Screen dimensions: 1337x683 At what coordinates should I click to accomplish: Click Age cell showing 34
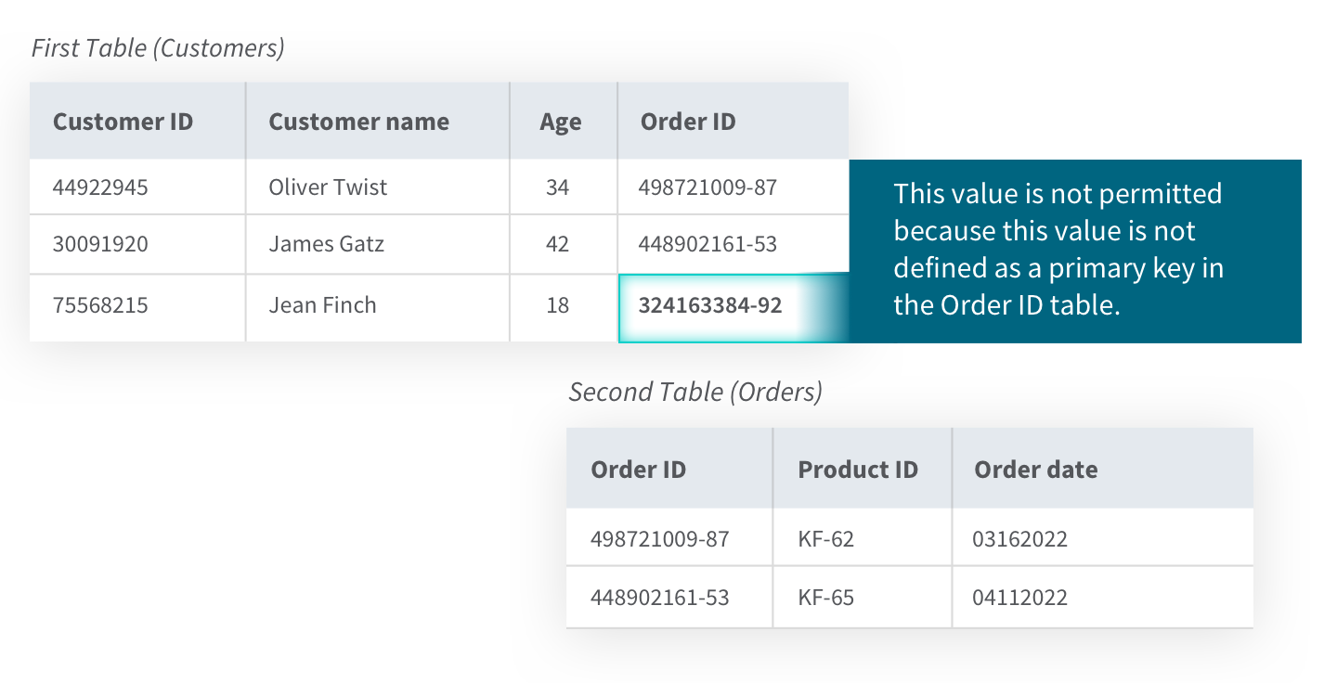(564, 187)
